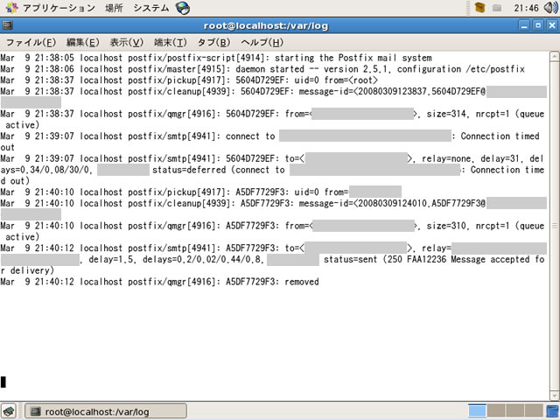Open the 端末(T) menu
The image size is (560, 420).
point(170,42)
